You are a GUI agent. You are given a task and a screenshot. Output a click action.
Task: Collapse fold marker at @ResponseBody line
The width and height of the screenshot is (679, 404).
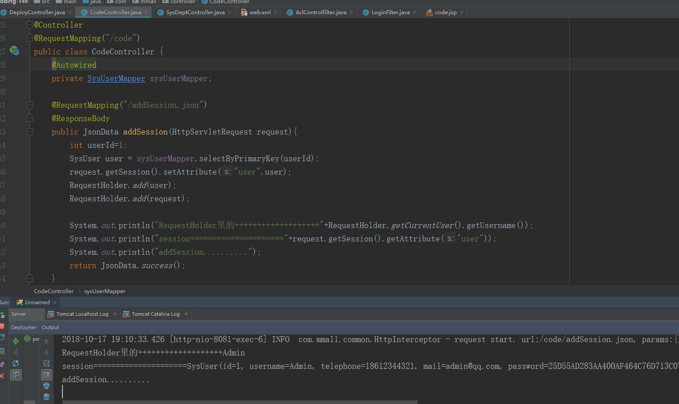click(x=29, y=118)
